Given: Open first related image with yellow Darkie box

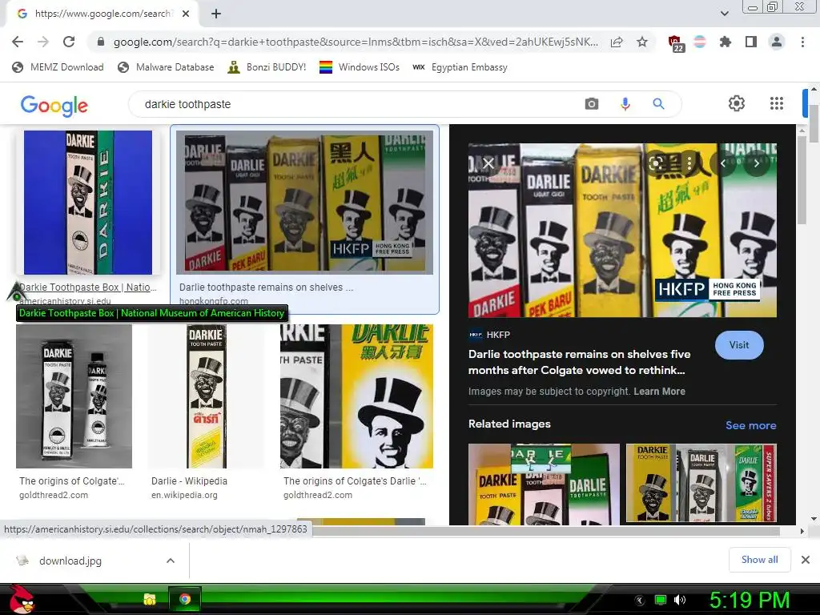Looking at the screenshot, I should 544,484.
